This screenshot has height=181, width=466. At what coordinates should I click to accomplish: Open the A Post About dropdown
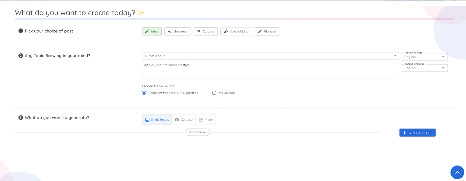pos(271,56)
